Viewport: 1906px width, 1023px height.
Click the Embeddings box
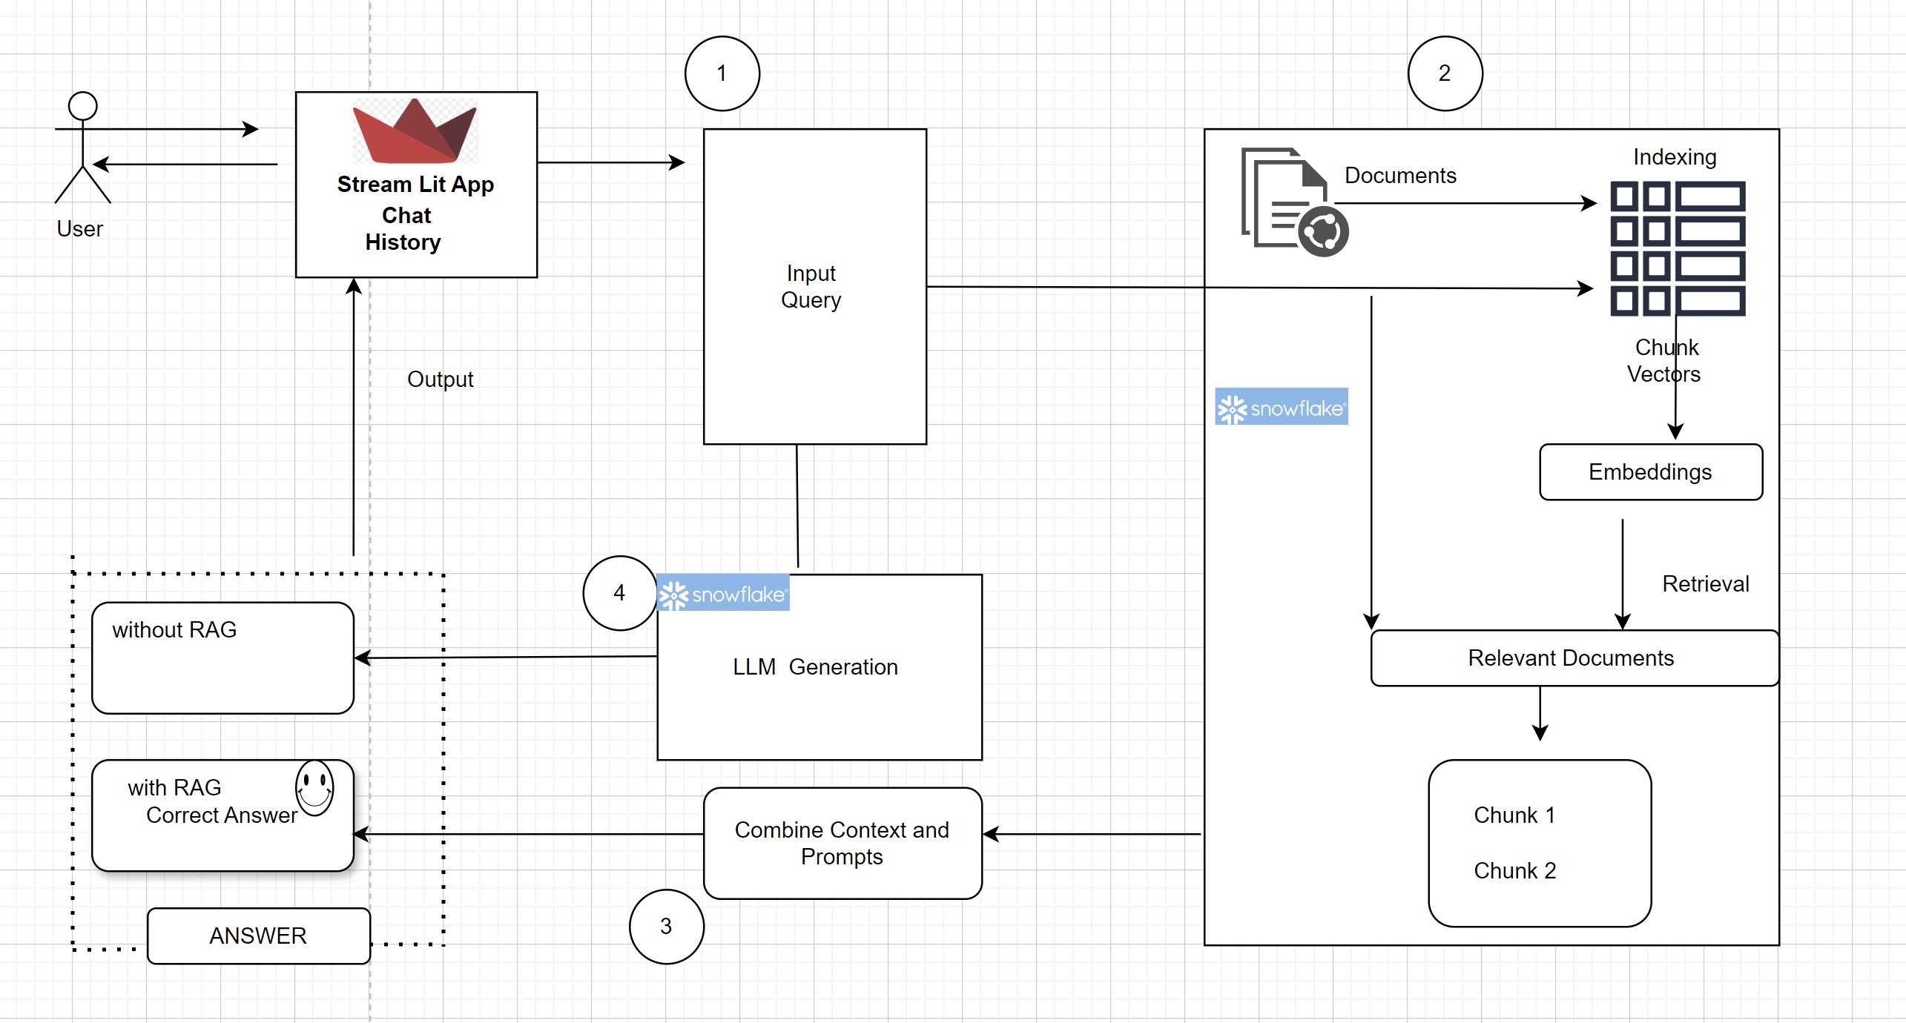coord(1650,472)
